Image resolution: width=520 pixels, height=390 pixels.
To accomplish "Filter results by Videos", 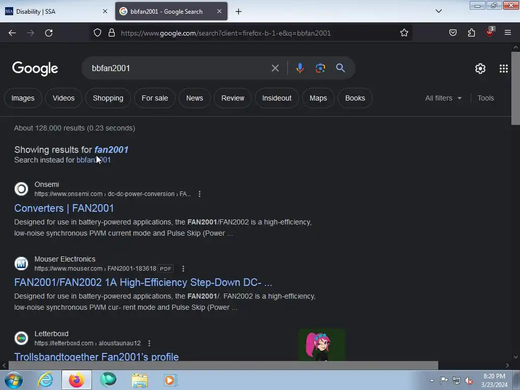I will point(63,98).
